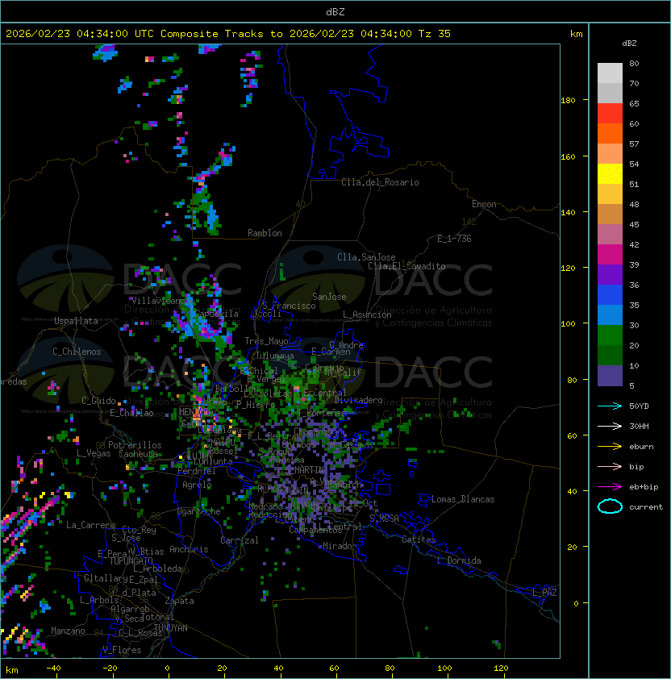Click the '180' tick on vertical km axis

[568, 101]
